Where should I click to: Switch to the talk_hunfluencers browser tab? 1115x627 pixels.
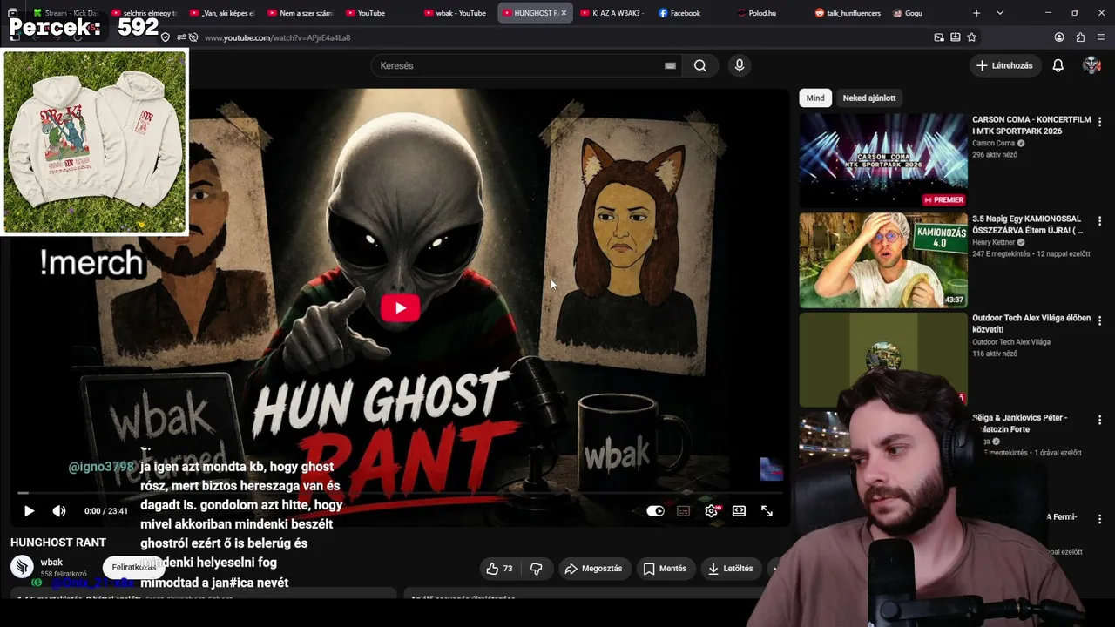[x=847, y=13]
